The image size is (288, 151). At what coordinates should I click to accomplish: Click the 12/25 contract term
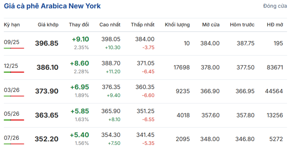tap(11, 66)
